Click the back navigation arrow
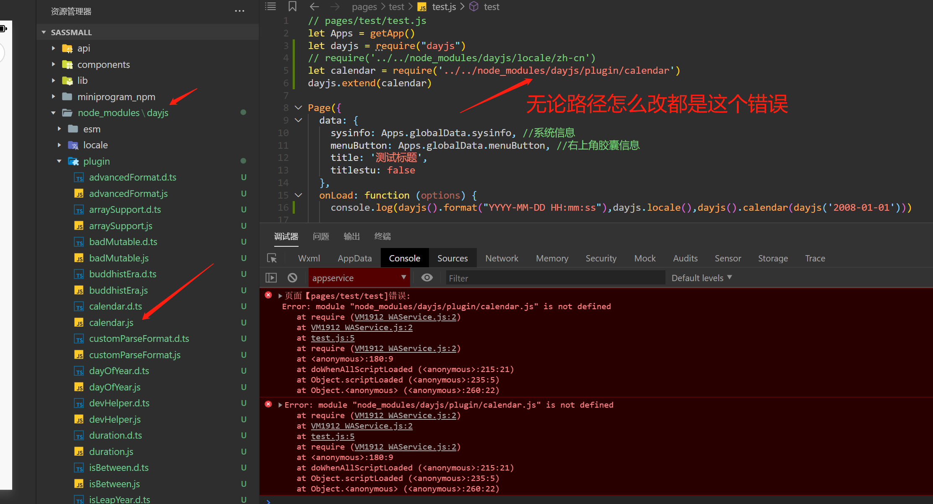This screenshot has height=504, width=933. (314, 6)
